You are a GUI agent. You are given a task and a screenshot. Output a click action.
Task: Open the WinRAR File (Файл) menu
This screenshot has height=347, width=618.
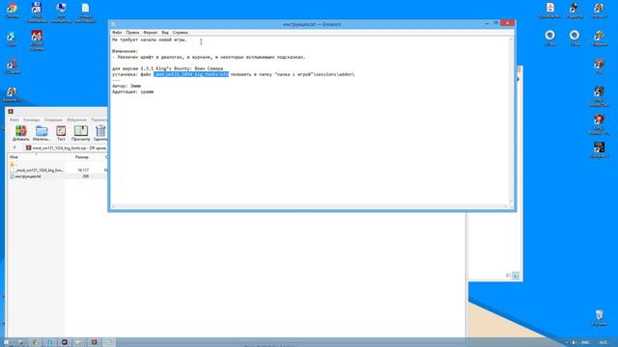[x=14, y=120]
